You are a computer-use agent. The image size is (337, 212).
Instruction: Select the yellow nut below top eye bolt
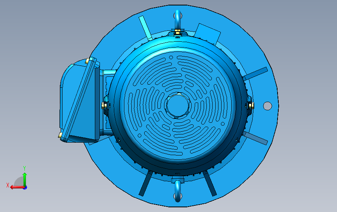coord(178,32)
